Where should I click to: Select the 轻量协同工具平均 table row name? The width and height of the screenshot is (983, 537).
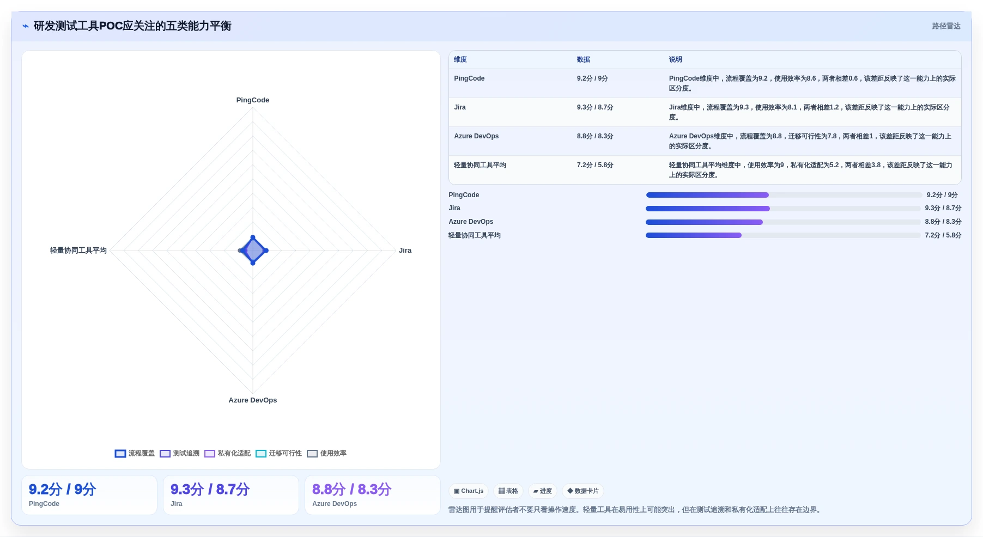click(480, 165)
